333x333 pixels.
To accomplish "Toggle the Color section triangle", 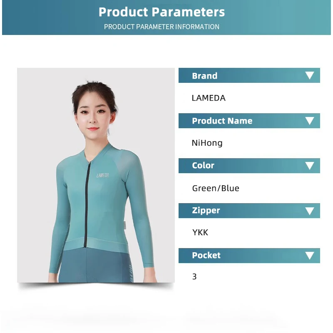I will coord(309,166).
